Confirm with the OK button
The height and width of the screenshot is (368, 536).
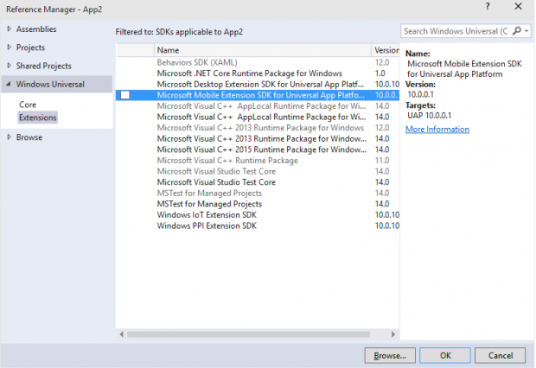point(445,355)
